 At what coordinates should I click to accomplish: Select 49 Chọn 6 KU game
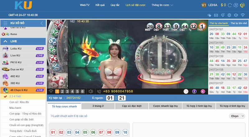click(23, 90)
